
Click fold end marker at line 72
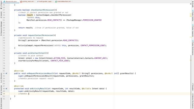point(9,48)
